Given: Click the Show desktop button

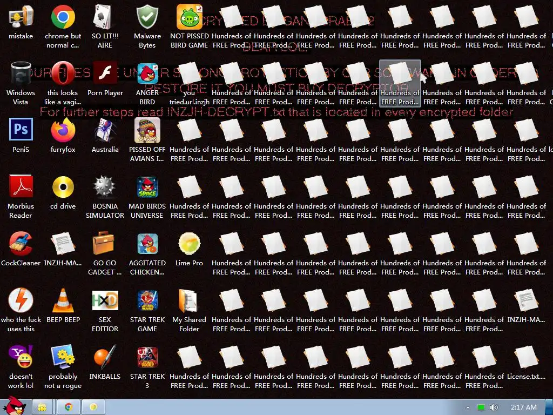Looking at the screenshot, I should tap(549, 407).
